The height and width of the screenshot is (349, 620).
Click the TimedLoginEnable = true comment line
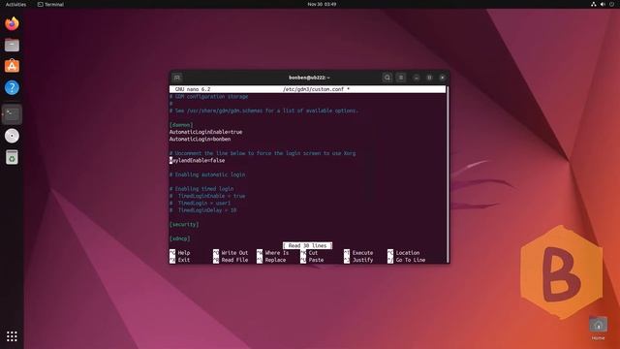pyautogui.click(x=207, y=196)
